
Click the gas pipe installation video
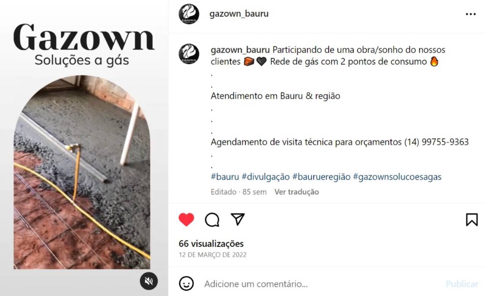pyautogui.click(x=82, y=172)
